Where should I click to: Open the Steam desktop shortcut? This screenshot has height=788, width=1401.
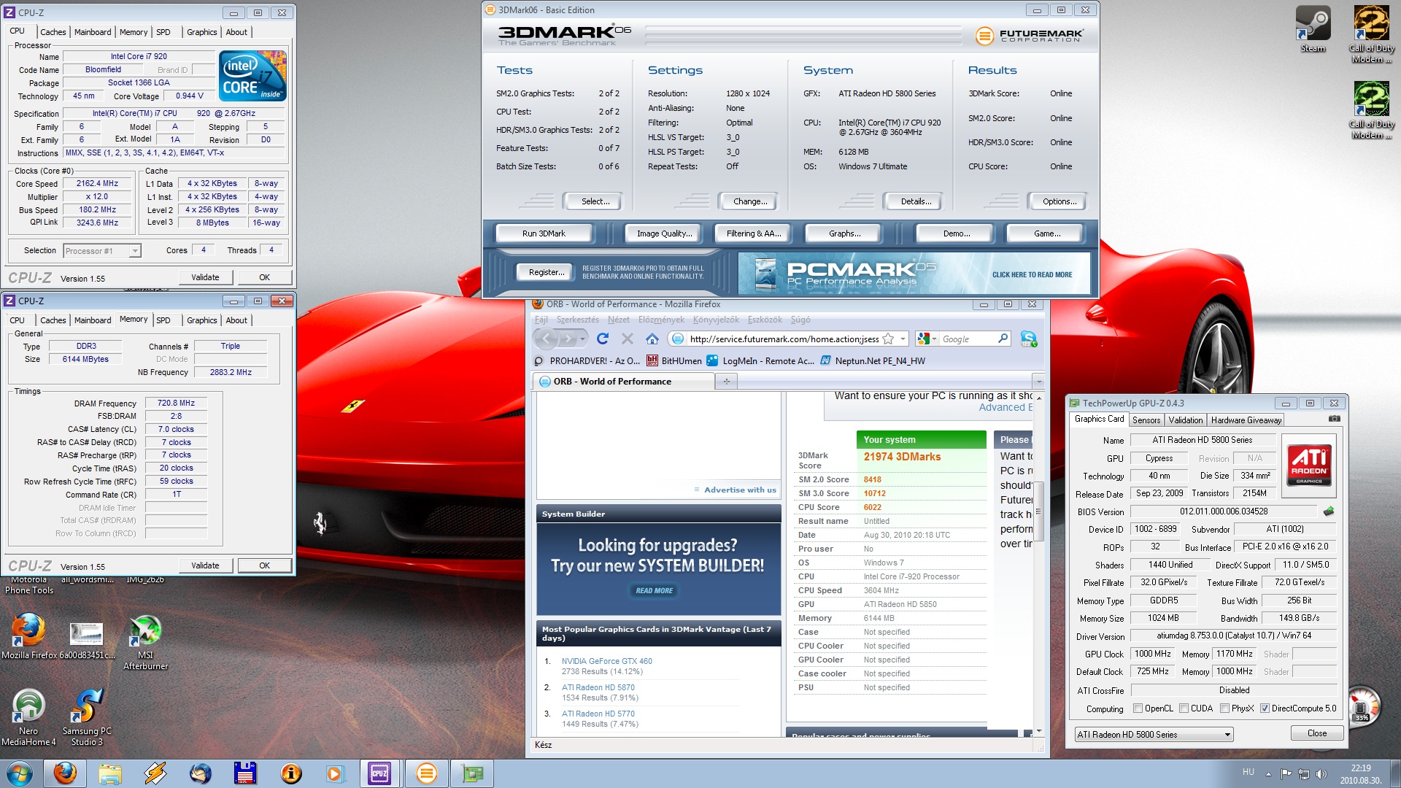coord(1313,29)
